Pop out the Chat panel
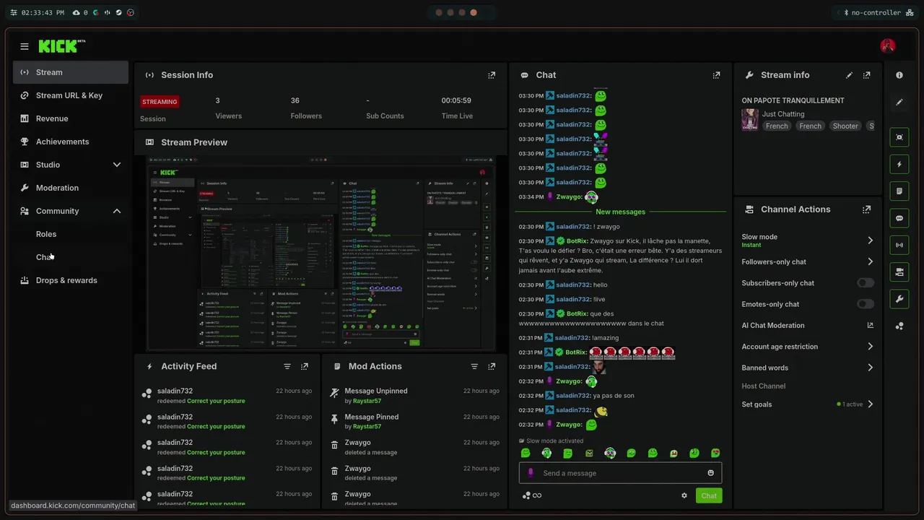This screenshot has height=520, width=924. [x=716, y=75]
